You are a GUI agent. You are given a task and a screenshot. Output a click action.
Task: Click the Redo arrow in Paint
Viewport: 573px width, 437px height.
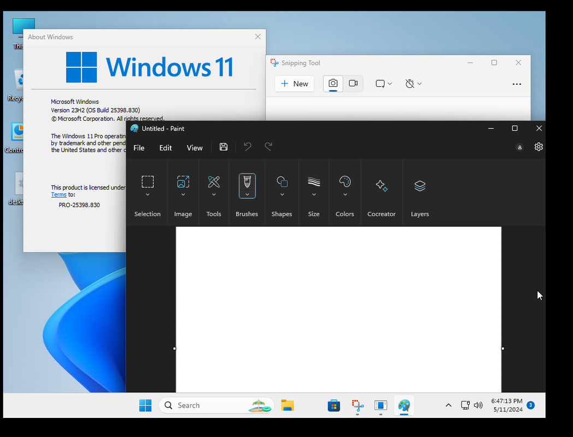coord(269,147)
